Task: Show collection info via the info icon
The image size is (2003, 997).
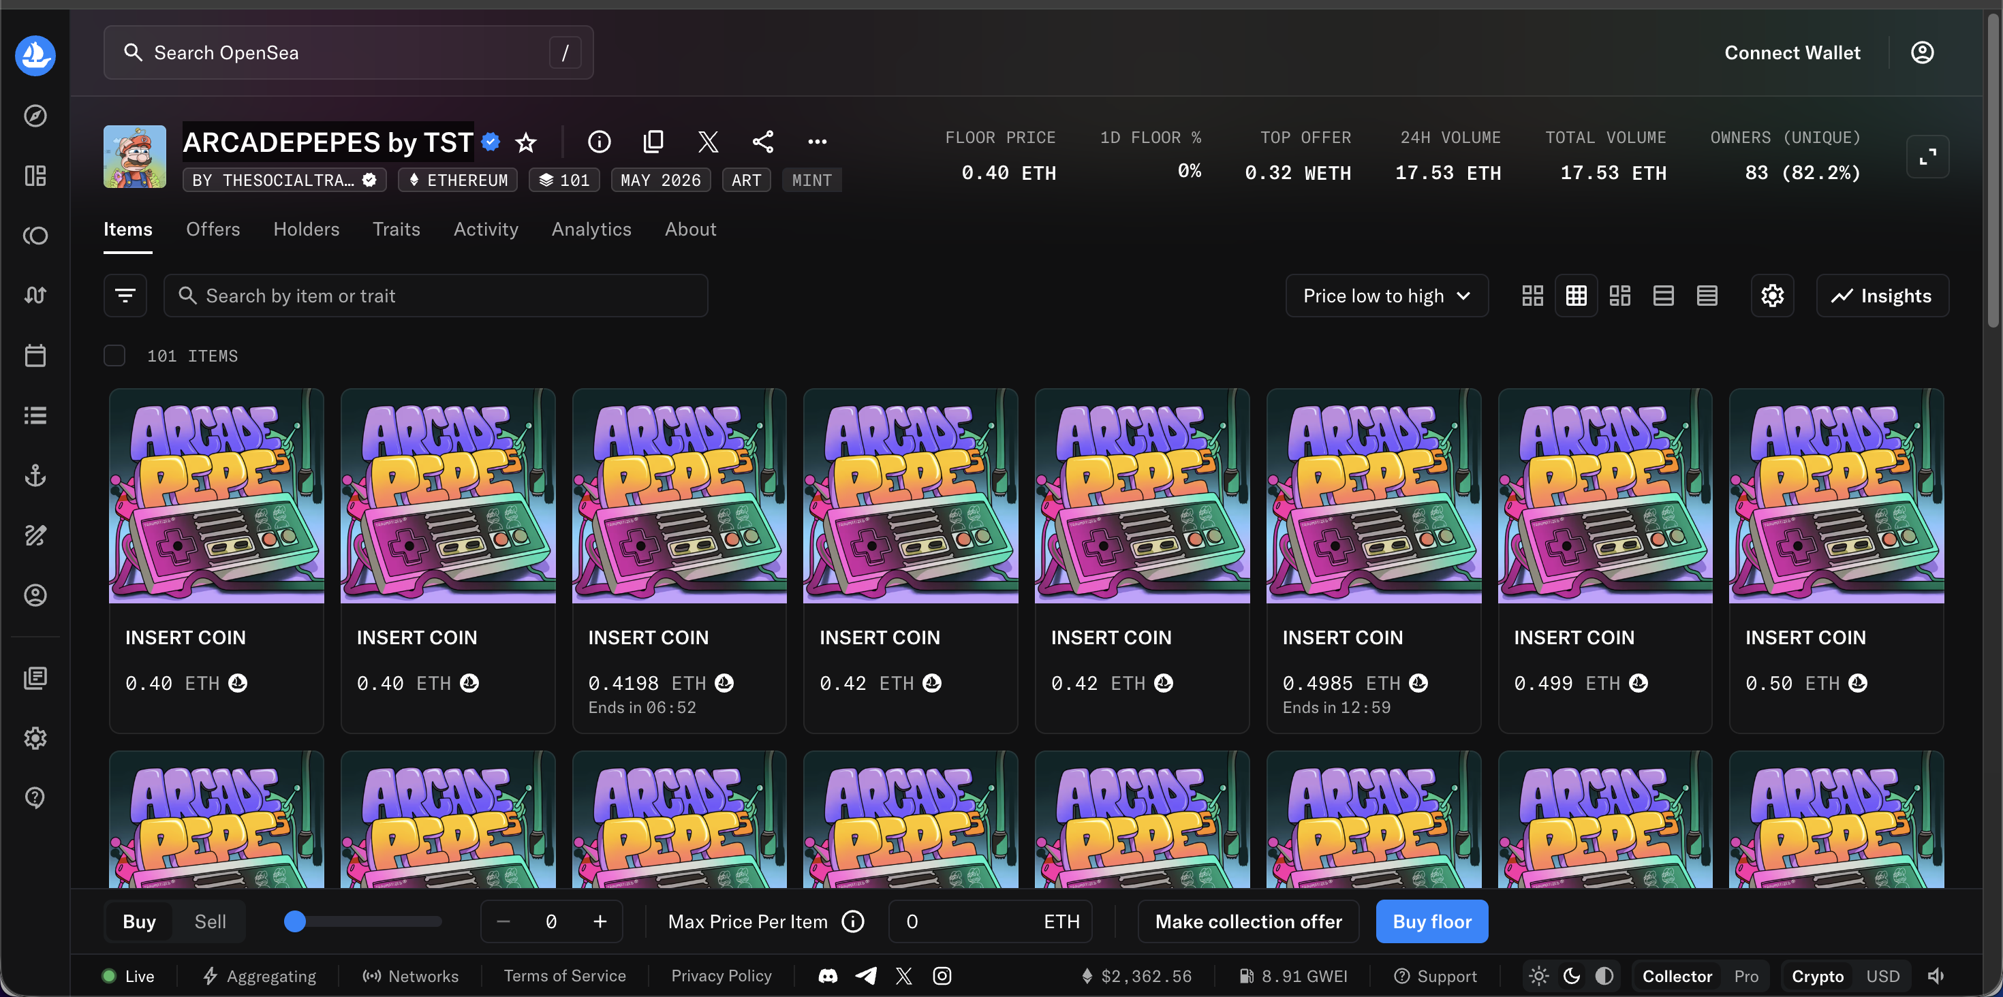Action: 599,142
